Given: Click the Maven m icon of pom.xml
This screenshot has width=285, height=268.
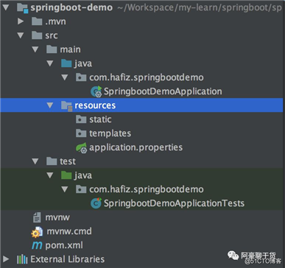Looking at the screenshot, I should (37, 245).
